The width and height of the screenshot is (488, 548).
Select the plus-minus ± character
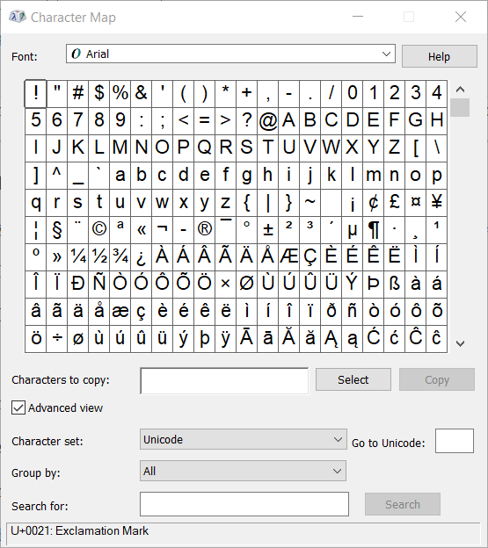pos(267,229)
